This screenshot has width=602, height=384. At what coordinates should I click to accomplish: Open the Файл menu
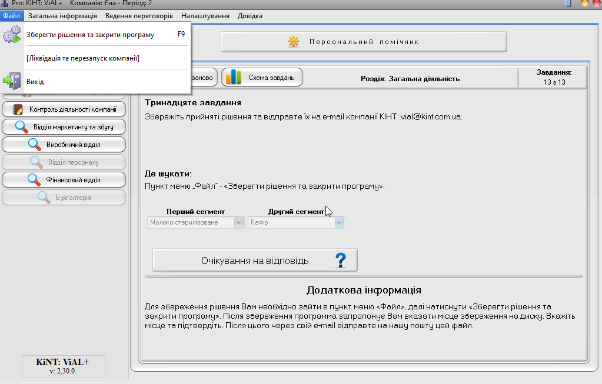(x=12, y=16)
